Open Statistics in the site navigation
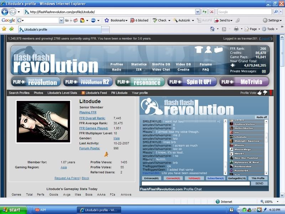The width and height of the screenshot is (285, 214). (139, 65)
